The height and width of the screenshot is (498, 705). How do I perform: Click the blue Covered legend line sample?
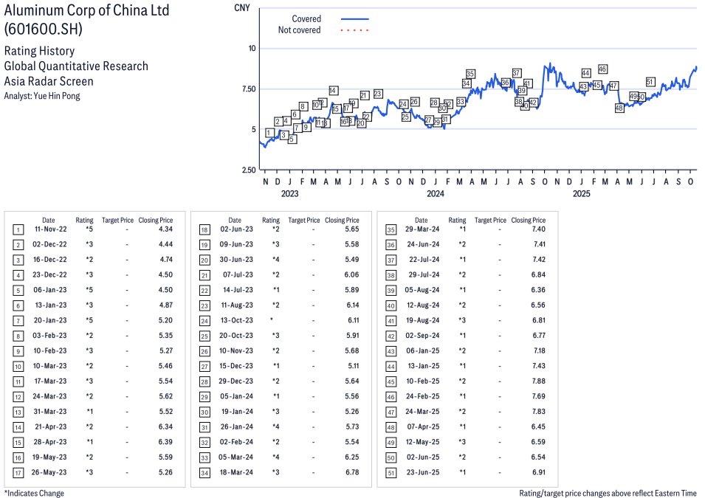click(354, 19)
